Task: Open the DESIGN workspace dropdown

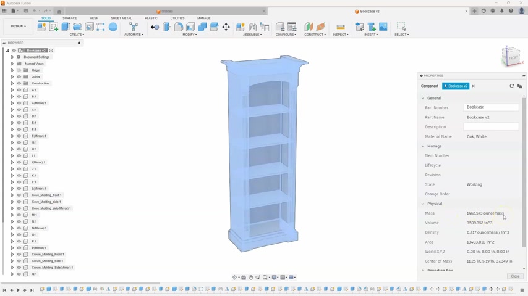Action: (18, 26)
